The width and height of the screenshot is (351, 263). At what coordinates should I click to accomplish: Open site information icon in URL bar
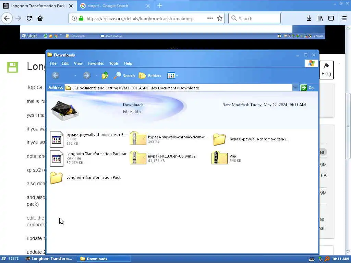74,18
